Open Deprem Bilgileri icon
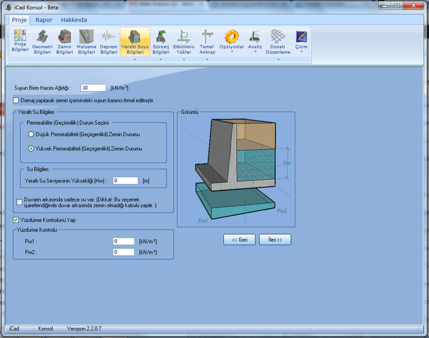 click(109, 42)
